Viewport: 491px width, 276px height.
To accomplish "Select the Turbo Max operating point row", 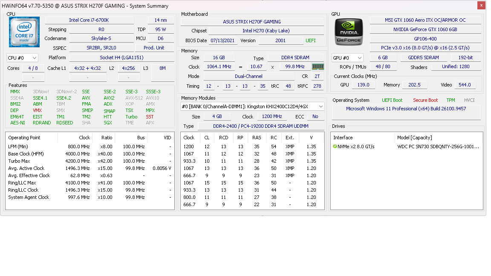I will click(x=90, y=161).
